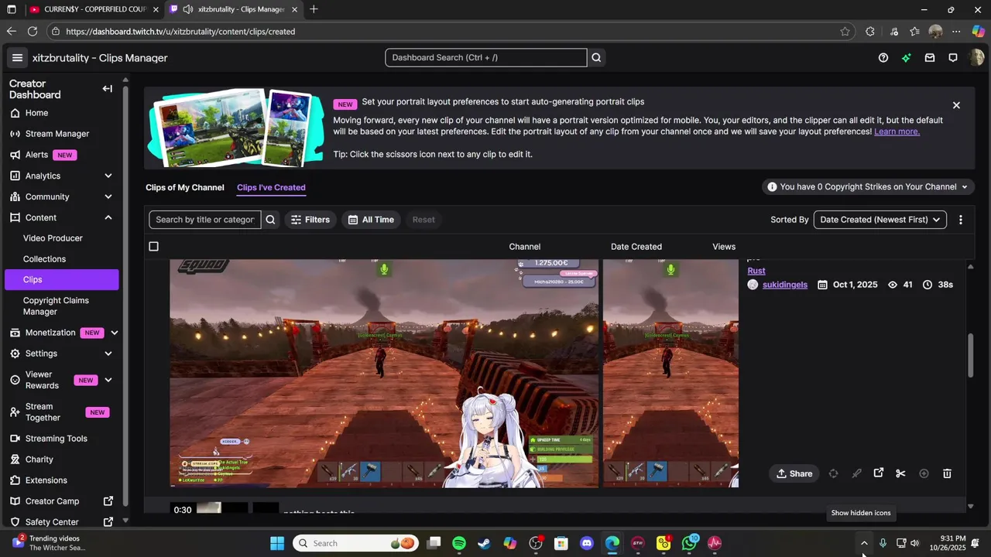Viewport: 991px width, 557px height.
Task: Open the Sorted By Date Created dropdown
Action: coord(880,220)
